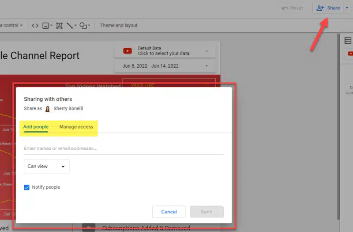Choose the Line drawing tool
Screen dimensions: 353x232
point(70,26)
